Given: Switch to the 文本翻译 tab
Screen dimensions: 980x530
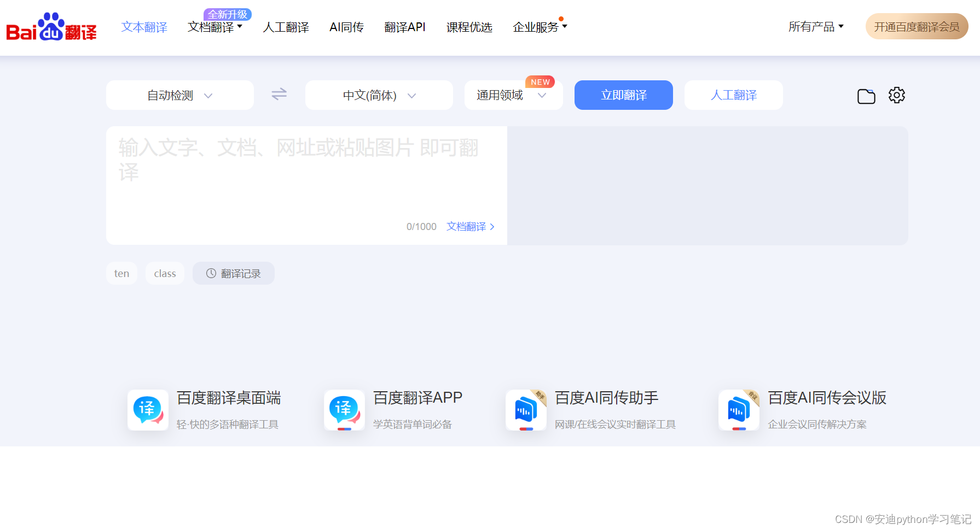Looking at the screenshot, I should tap(144, 27).
